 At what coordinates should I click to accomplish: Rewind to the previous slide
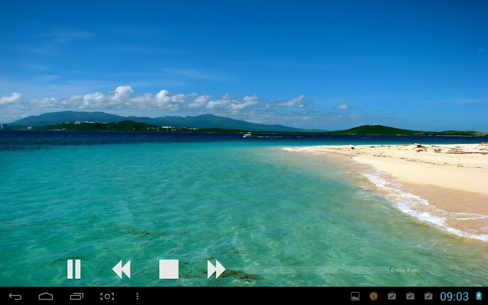(121, 269)
